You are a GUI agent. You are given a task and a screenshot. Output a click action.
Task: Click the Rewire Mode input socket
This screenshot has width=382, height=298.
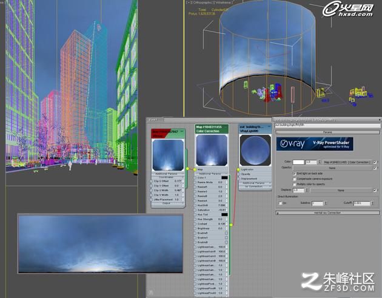tap(195, 183)
